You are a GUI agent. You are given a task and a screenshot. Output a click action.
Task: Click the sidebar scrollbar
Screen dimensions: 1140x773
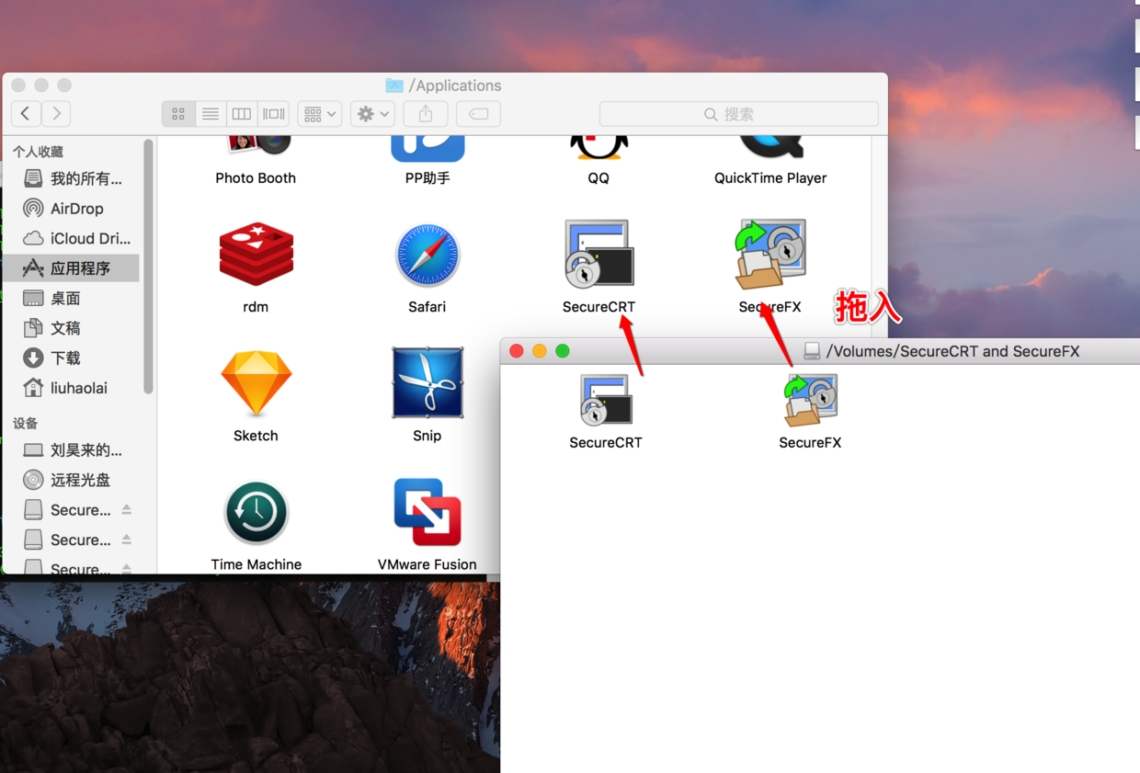tap(148, 267)
